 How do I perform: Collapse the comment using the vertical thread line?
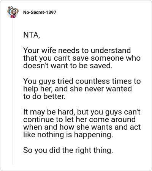[x=13, y=91]
